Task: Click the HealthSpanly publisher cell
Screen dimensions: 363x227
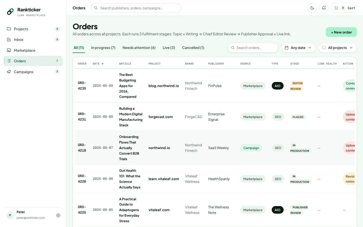Action: 219,179
